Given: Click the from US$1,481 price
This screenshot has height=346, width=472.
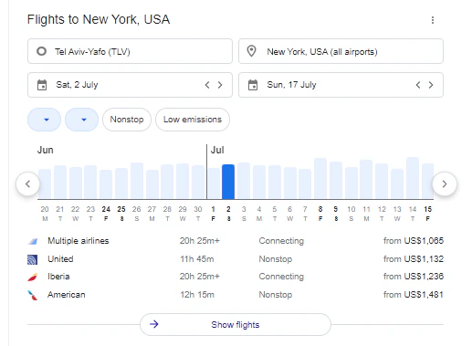Looking at the screenshot, I should pos(414,295).
